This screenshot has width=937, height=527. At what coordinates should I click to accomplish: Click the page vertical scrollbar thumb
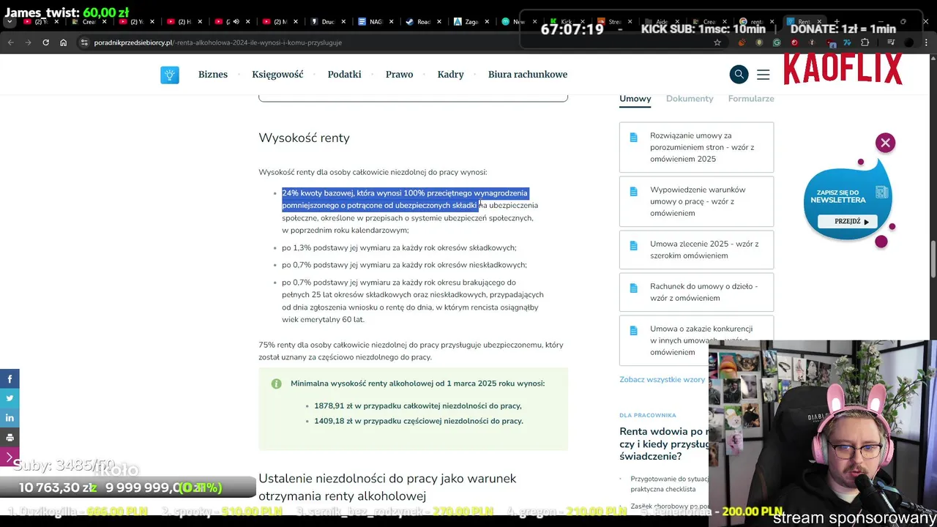tap(933, 259)
